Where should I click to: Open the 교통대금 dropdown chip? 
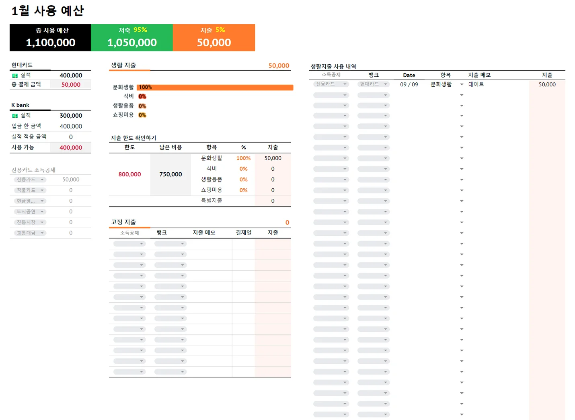pos(30,233)
